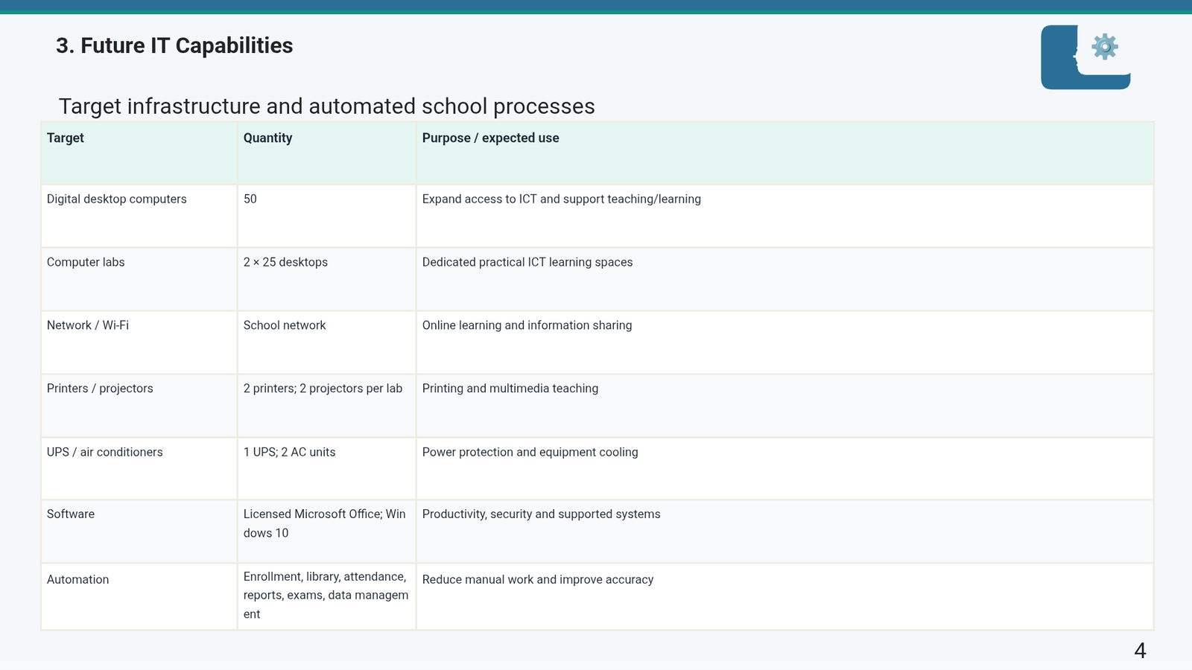Screen dimensions: 1192x670
Task: Click the School network cell
Action: tap(326, 342)
